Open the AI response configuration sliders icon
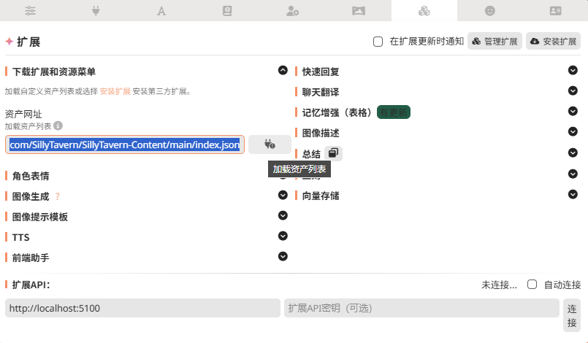 30,11
